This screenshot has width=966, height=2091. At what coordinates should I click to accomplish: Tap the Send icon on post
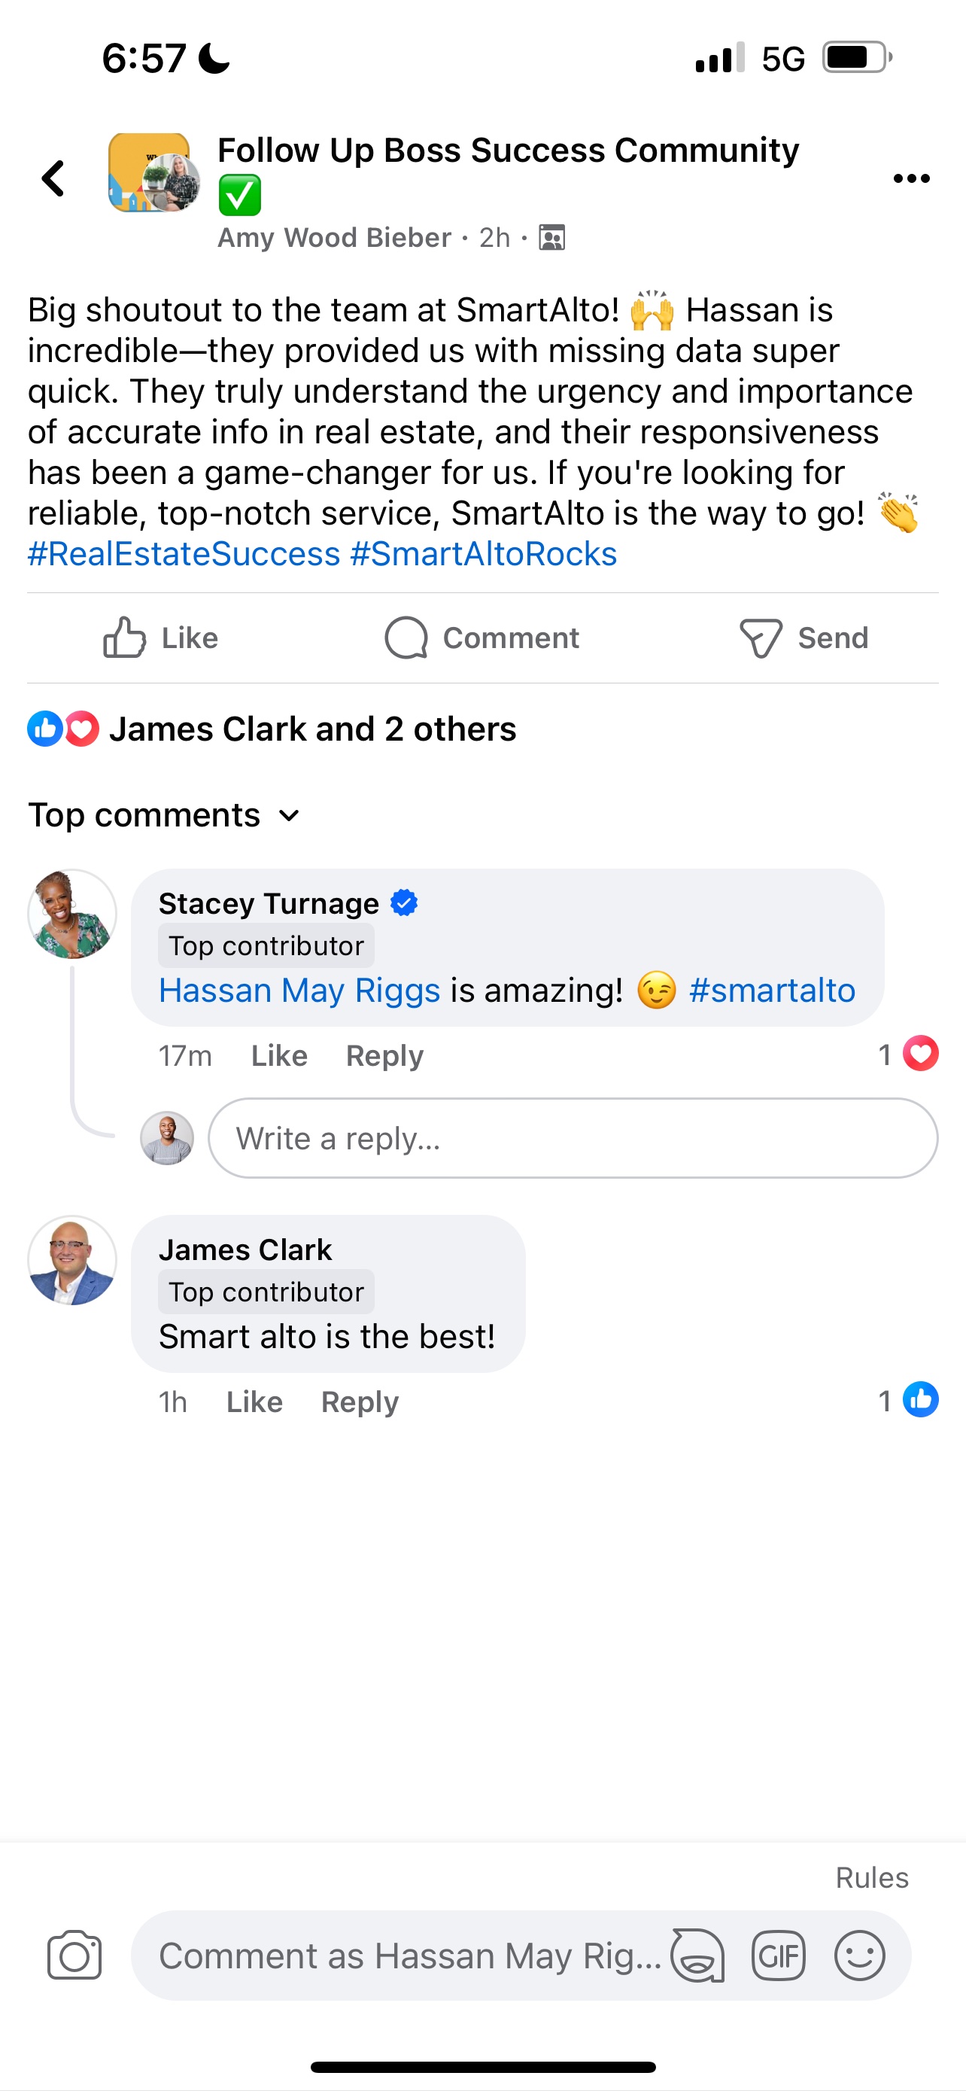click(761, 638)
